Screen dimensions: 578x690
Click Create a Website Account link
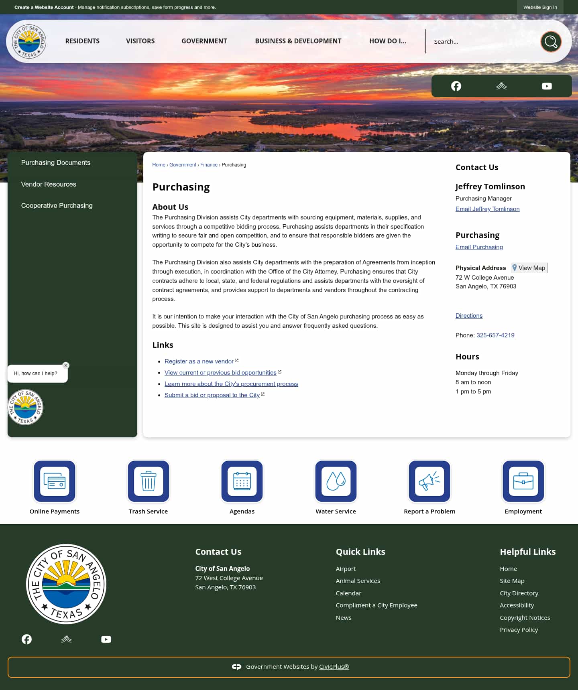(x=44, y=7)
